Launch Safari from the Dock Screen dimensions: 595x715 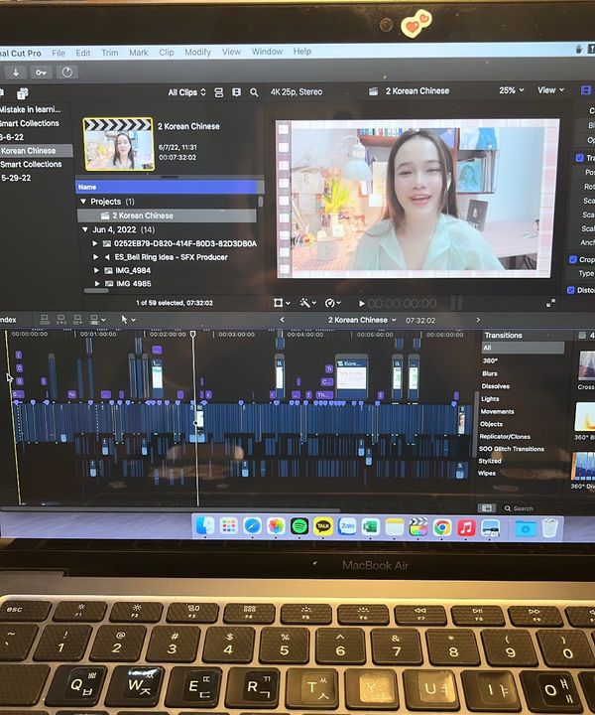pyautogui.click(x=252, y=526)
